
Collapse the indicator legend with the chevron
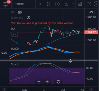[14, 34]
